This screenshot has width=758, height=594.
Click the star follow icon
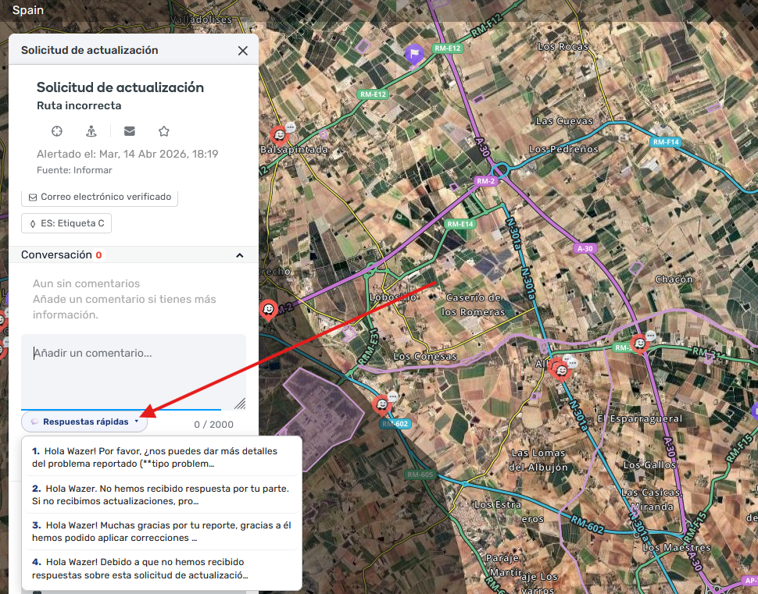(x=164, y=131)
